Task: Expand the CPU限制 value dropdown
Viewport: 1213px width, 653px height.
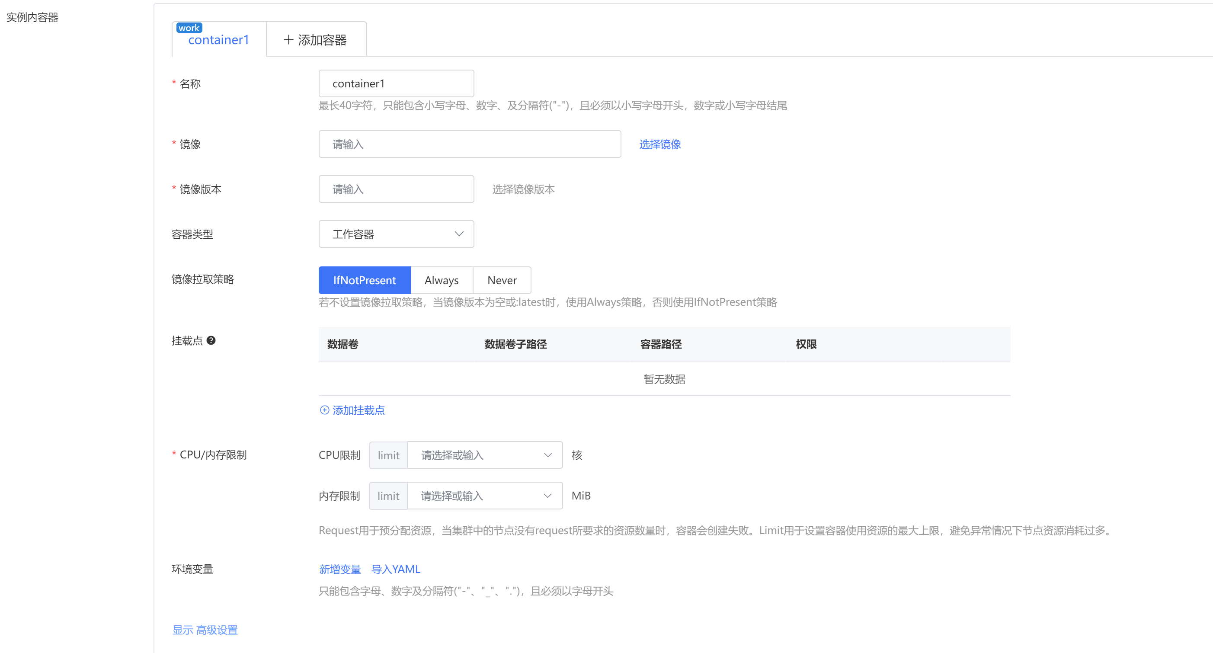Action: click(x=484, y=455)
